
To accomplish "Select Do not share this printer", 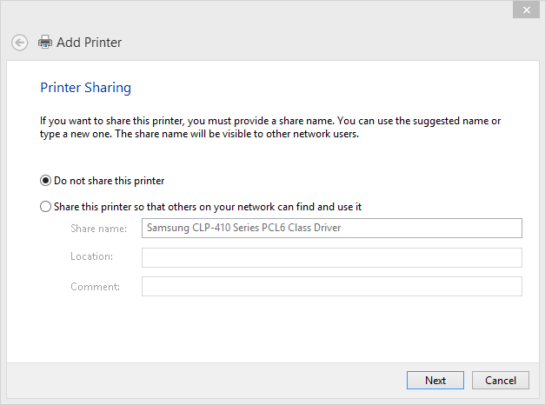I will click(45, 181).
